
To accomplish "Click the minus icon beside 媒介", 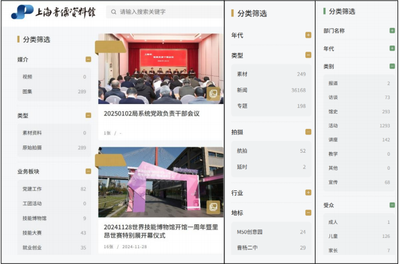I will [x=89, y=60].
